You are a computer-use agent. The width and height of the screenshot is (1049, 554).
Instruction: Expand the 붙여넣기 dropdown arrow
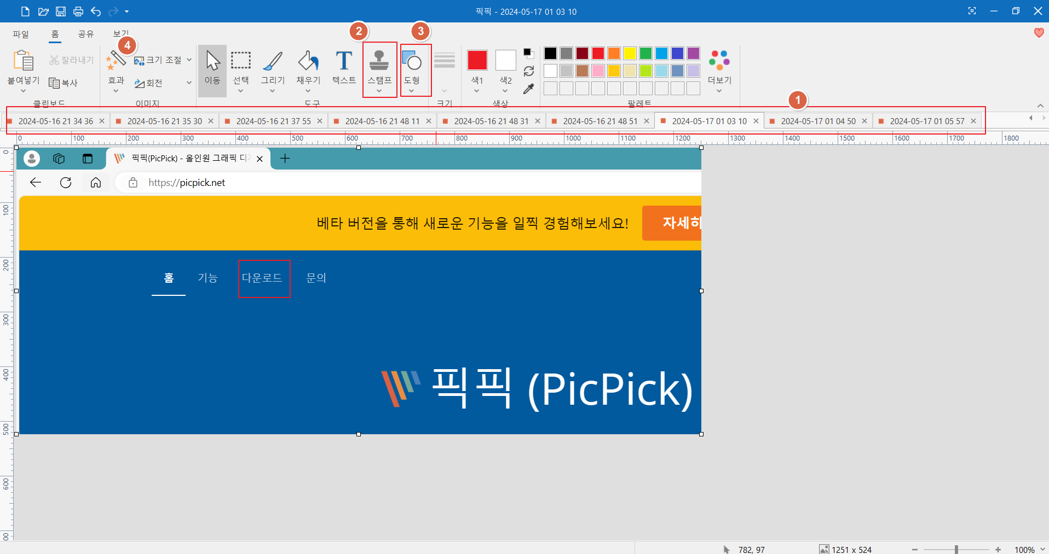(24, 91)
